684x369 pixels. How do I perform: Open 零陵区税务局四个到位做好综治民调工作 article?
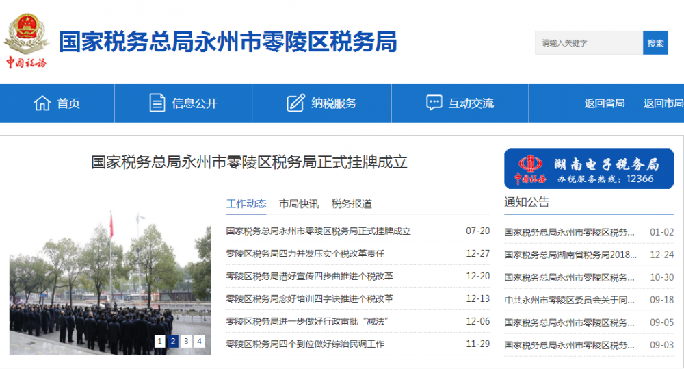pos(305,344)
